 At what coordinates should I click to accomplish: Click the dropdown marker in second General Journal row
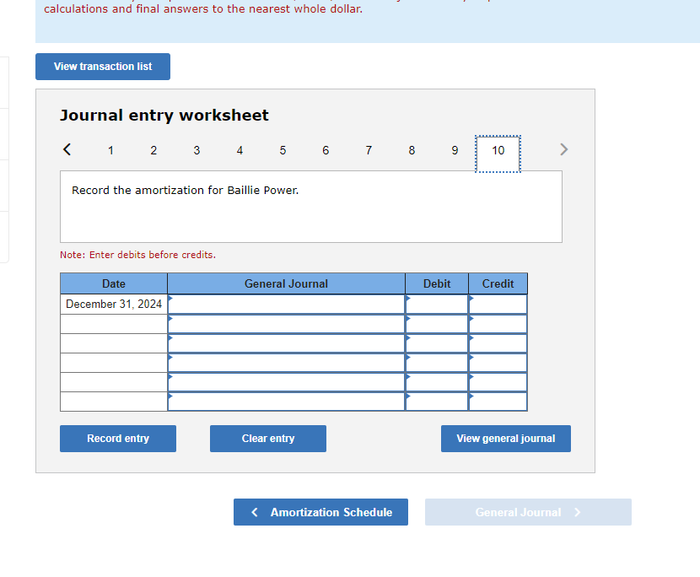(x=171, y=319)
